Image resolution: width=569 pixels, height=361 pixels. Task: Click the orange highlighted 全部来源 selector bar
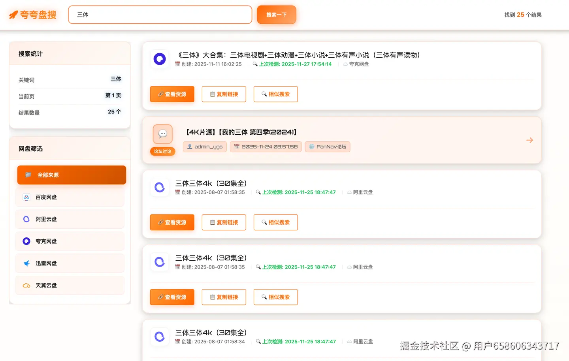71,175
